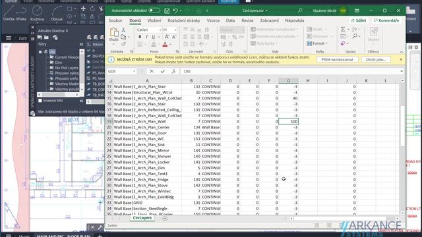The image size is (422, 237).
Task: Select the Kružnice circle tool in AutoCAD
Action: 37,13
